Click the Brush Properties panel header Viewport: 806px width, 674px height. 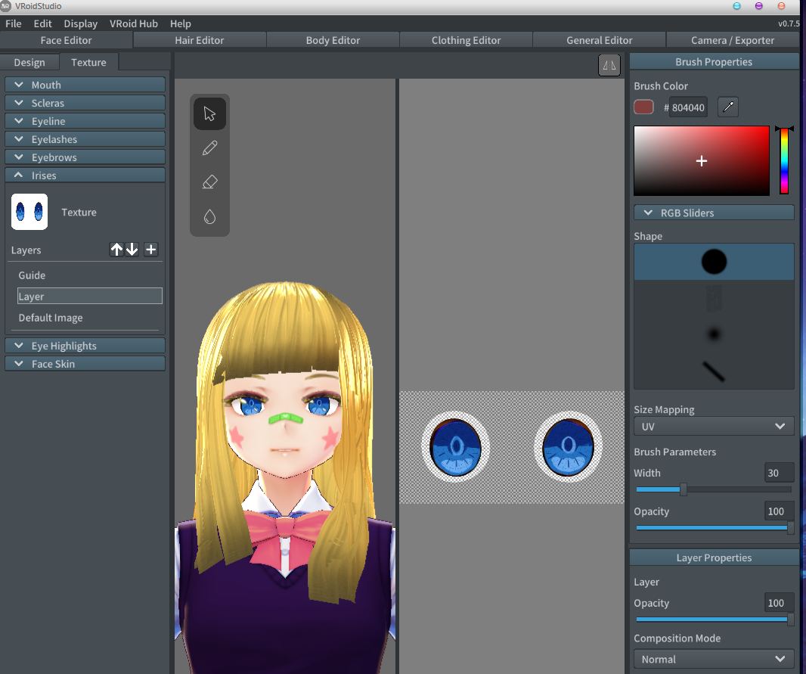(714, 62)
